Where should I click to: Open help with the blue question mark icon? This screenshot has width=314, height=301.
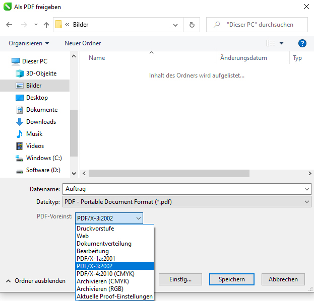[302, 43]
